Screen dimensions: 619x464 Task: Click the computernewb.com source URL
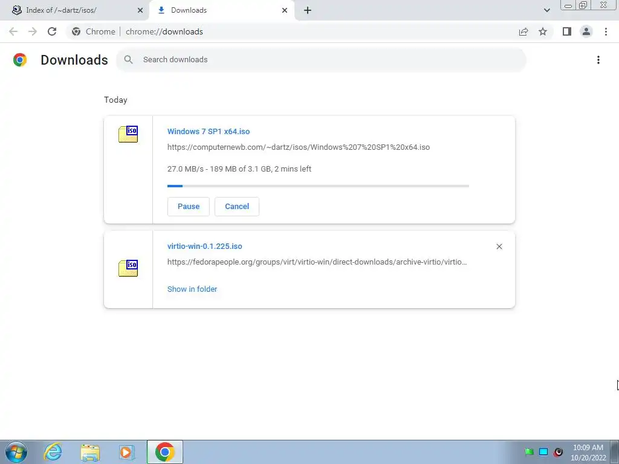click(x=299, y=147)
